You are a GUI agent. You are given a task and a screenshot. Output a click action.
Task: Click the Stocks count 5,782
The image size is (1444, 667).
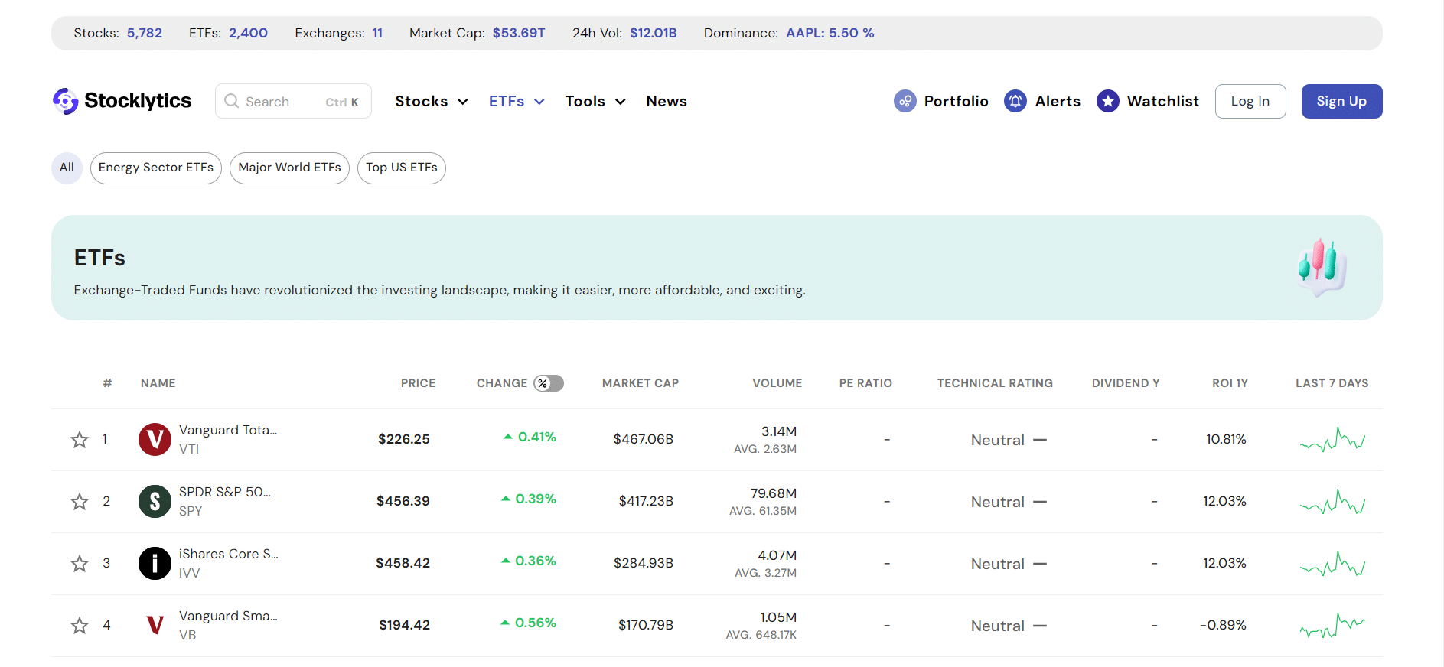145,33
